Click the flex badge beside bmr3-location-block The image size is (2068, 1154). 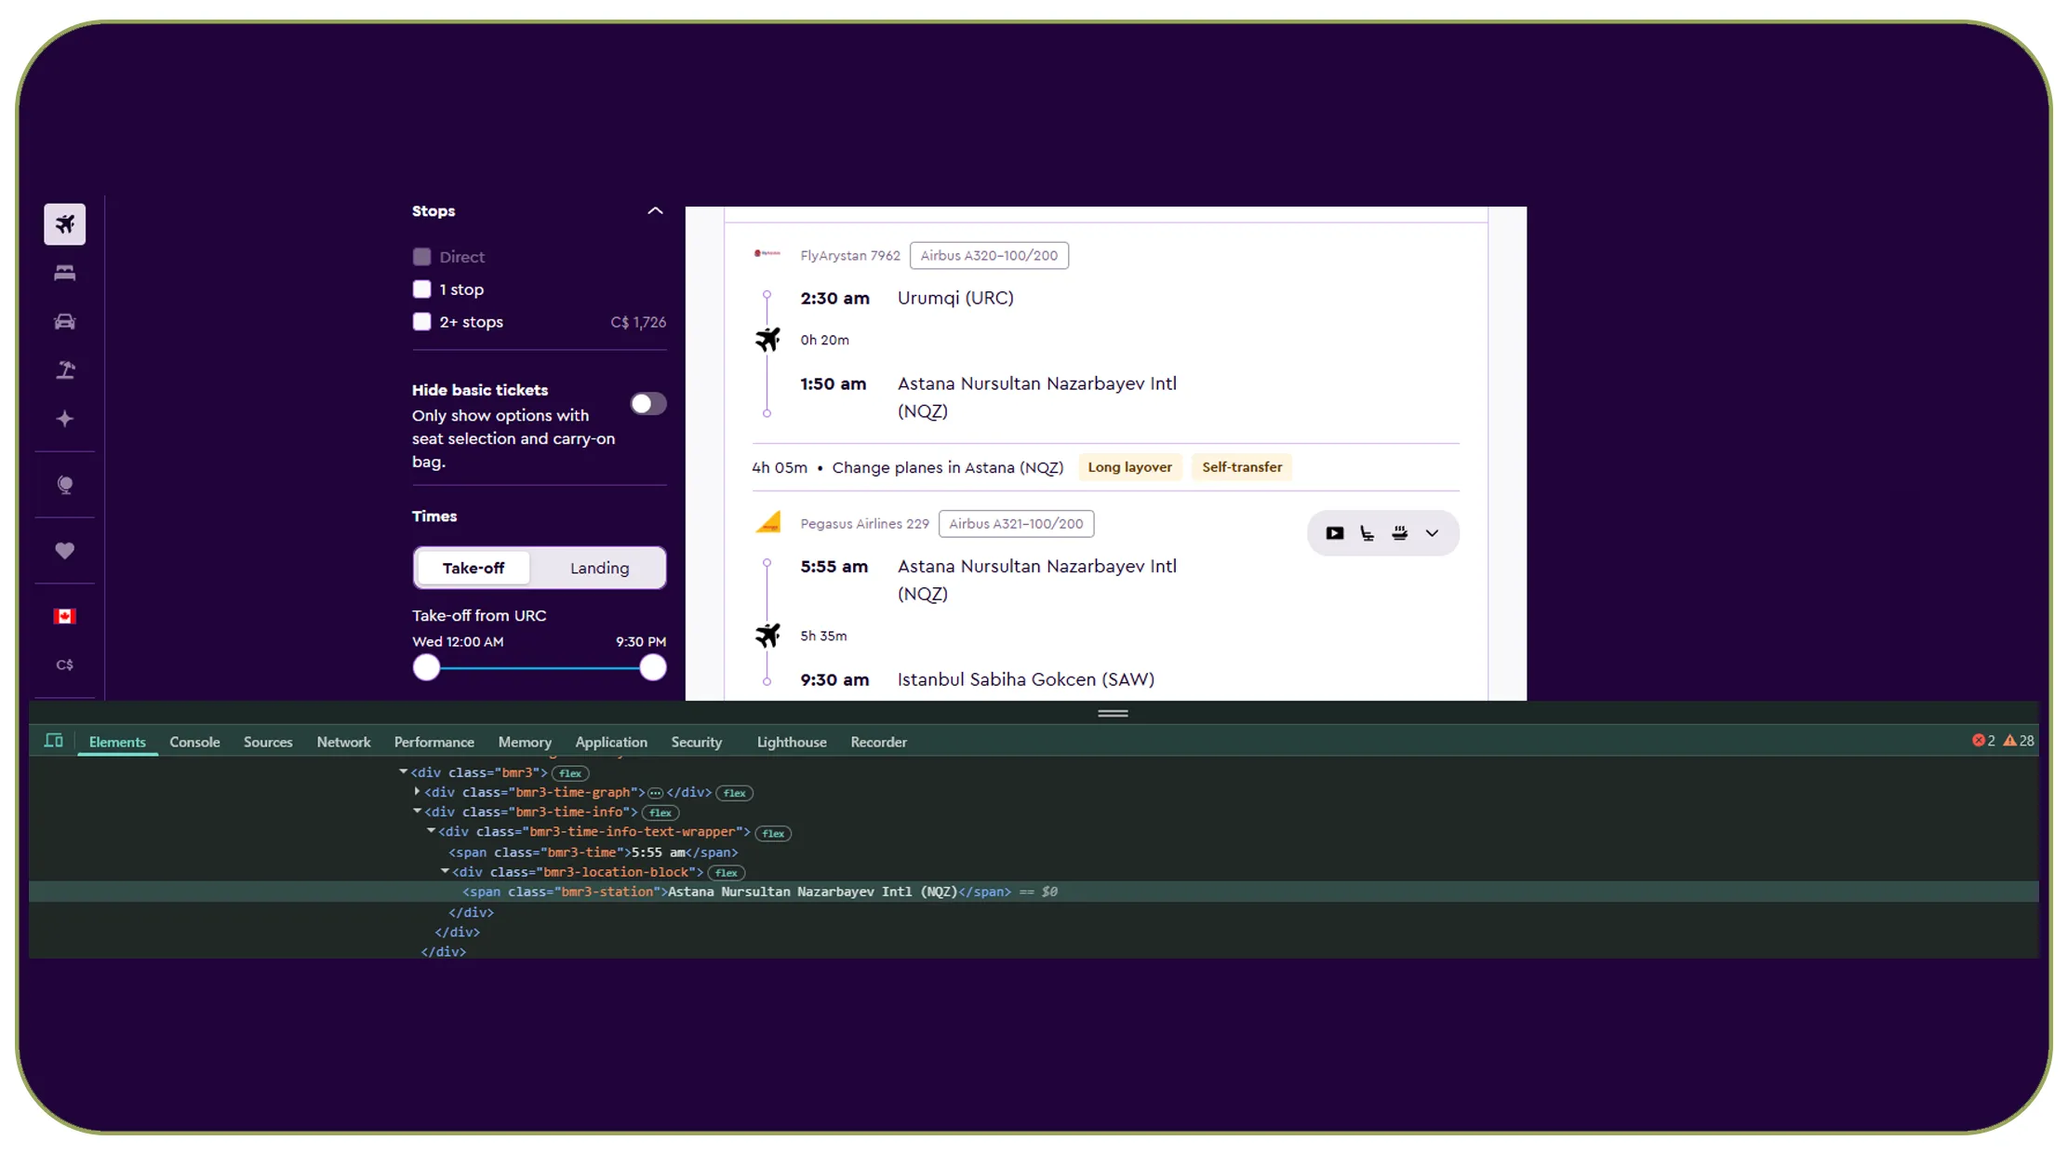point(727,872)
